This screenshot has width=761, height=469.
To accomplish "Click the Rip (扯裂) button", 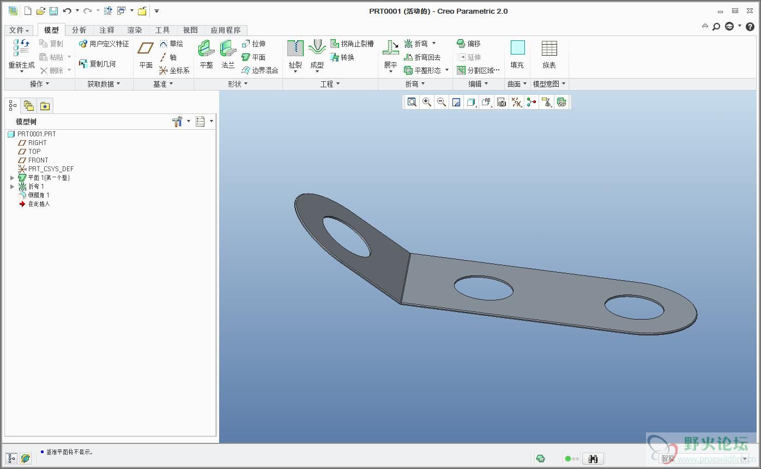I will pyautogui.click(x=295, y=56).
